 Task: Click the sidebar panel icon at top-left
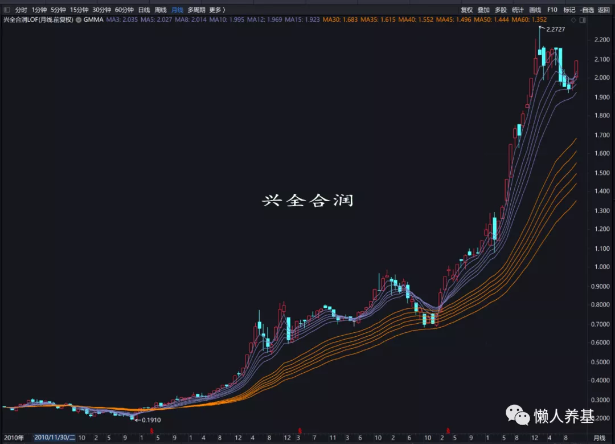pyautogui.click(x=6, y=10)
